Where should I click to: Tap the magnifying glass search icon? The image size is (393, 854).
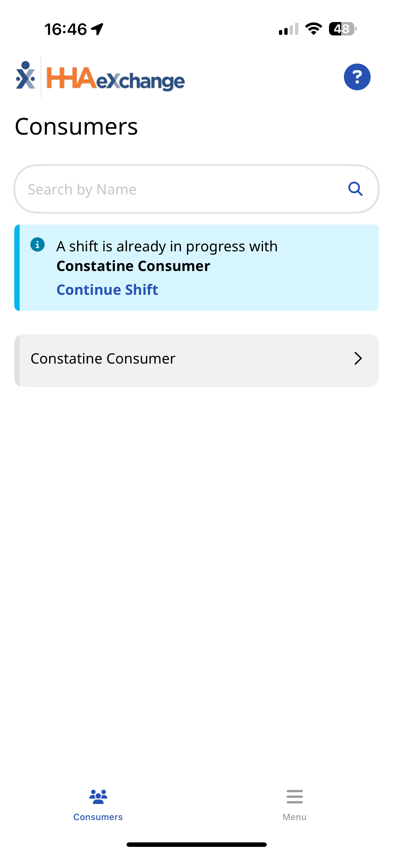click(x=355, y=189)
